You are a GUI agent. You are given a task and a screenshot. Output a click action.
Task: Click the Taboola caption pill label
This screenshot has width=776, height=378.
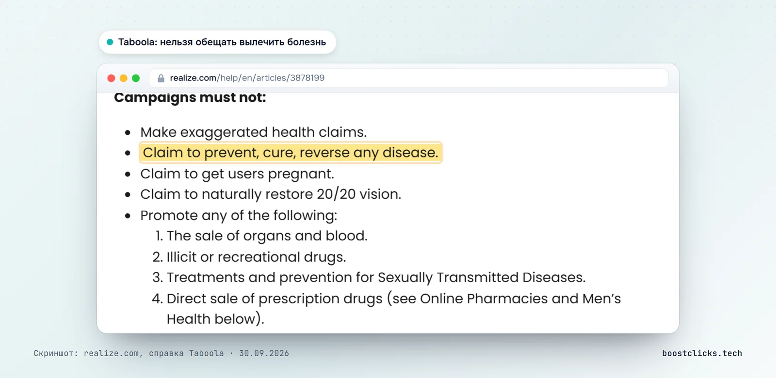pyautogui.click(x=217, y=42)
